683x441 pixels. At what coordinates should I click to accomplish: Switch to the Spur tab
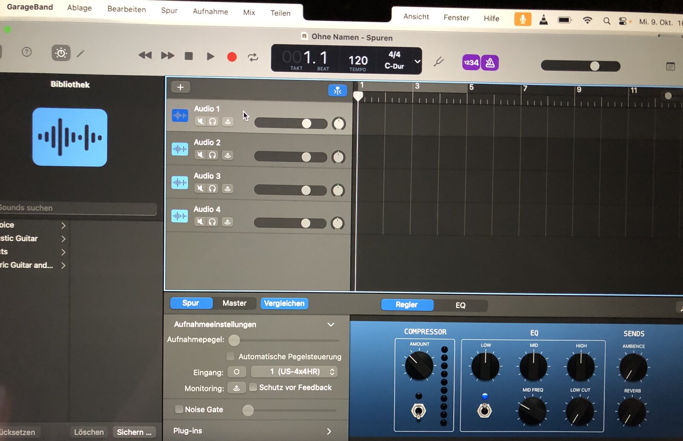pyautogui.click(x=191, y=303)
